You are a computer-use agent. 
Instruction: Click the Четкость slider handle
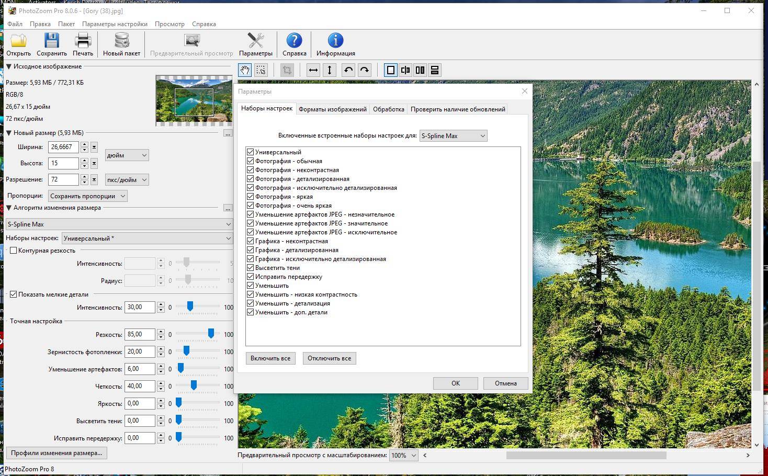pos(194,386)
